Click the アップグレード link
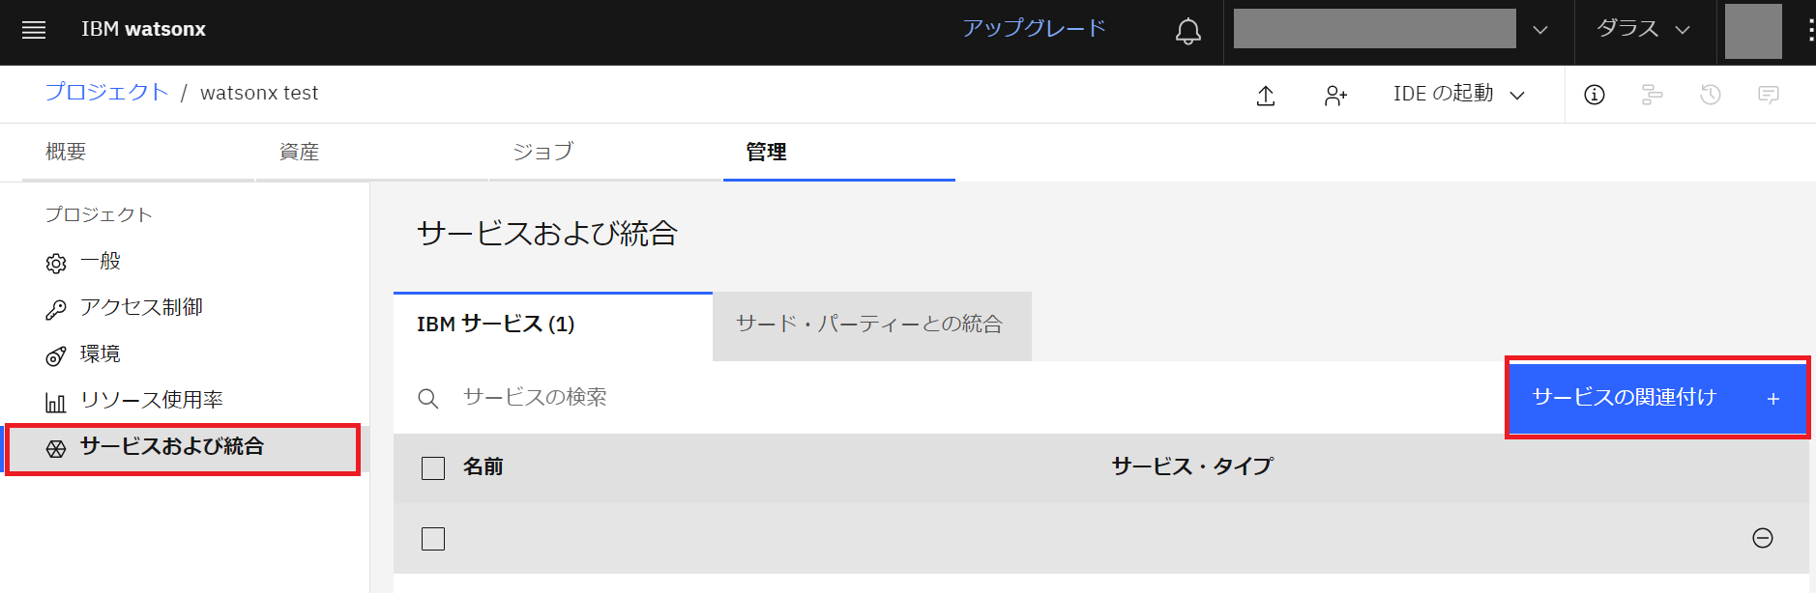Screen dimensions: 1816x593 pos(1034,29)
